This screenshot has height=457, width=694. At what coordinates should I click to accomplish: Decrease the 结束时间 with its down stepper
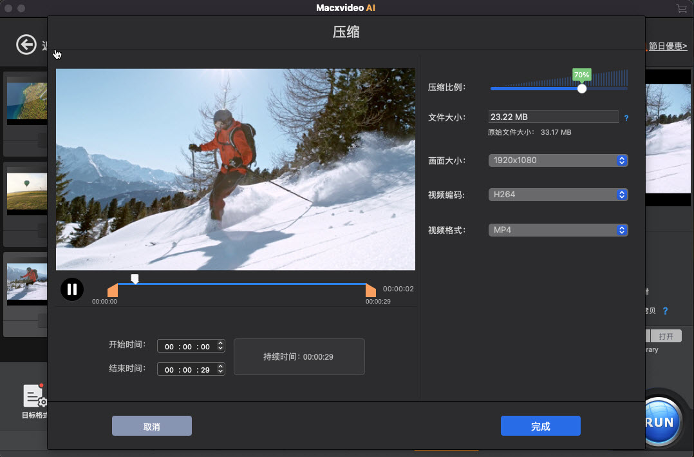pyautogui.click(x=220, y=372)
